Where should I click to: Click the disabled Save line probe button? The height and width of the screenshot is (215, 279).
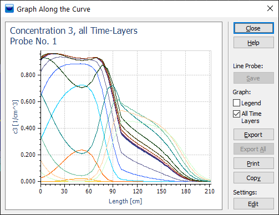pyautogui.click(x=253, y=78)
